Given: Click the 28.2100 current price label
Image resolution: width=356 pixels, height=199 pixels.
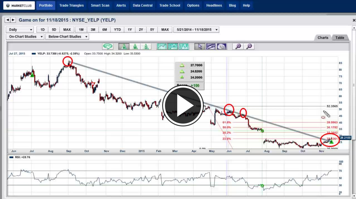Looking at the screenshot, I should pyautogui.click(x=345, y=138).
